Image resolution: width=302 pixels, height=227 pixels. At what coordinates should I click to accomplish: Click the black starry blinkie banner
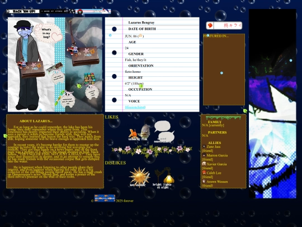58,11
